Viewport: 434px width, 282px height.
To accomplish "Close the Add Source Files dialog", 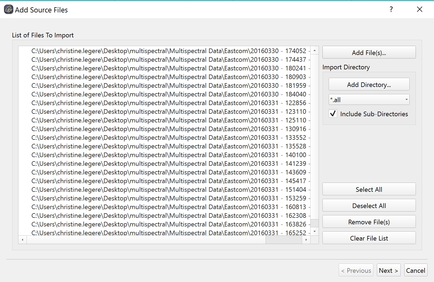I will coord(420,9).
